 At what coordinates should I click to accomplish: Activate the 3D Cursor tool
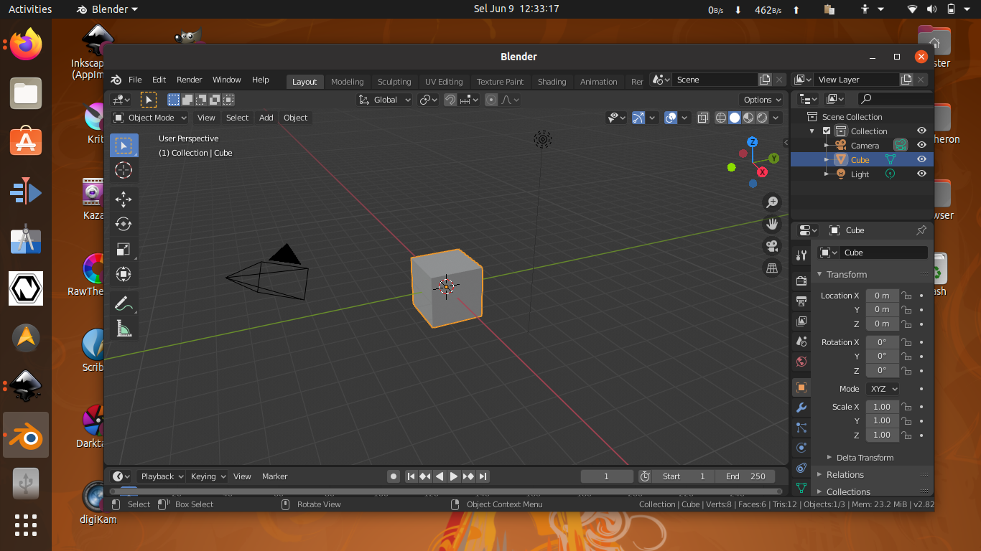pos(124,171)
